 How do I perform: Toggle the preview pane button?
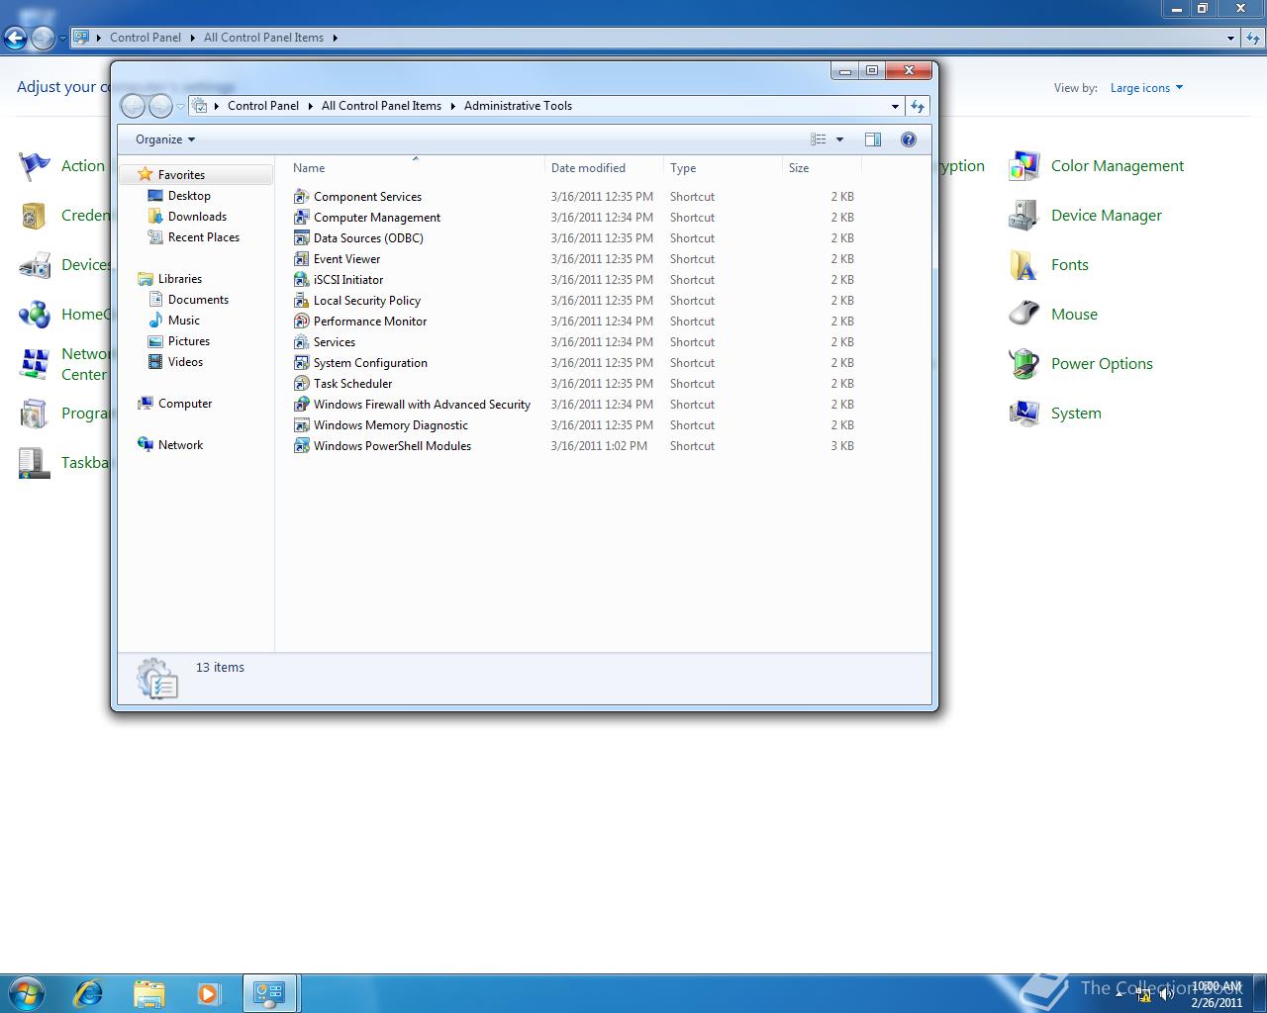coord(873,139)
